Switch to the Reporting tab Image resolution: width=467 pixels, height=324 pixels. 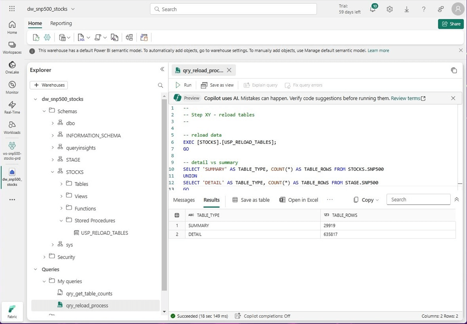point(61,23)
